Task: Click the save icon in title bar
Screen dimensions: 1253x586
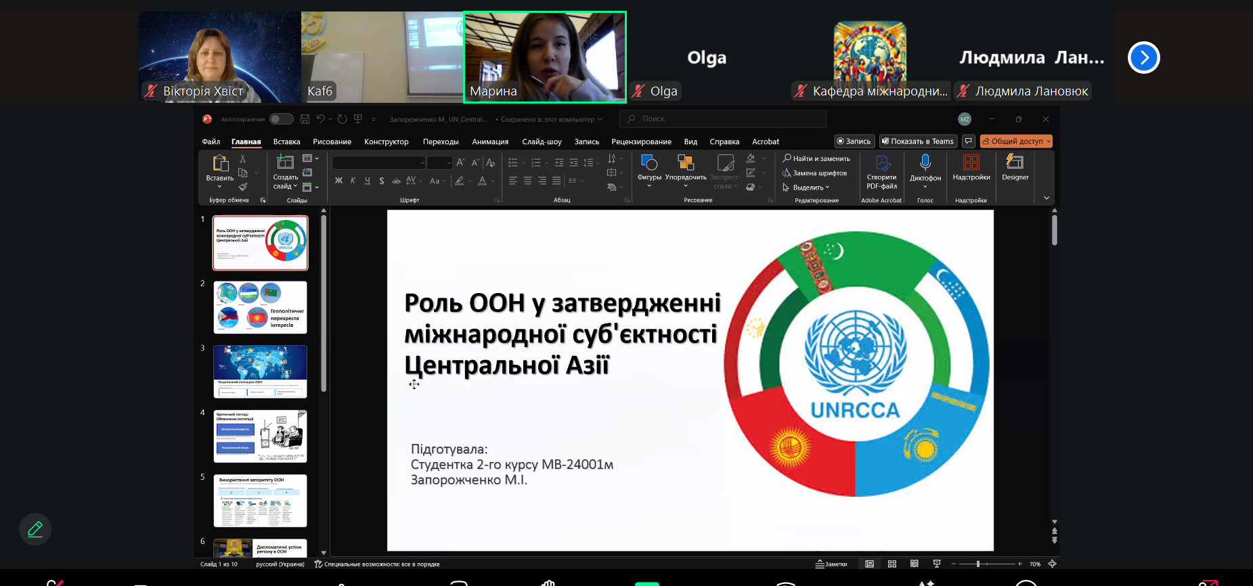Action: (305, 119)
